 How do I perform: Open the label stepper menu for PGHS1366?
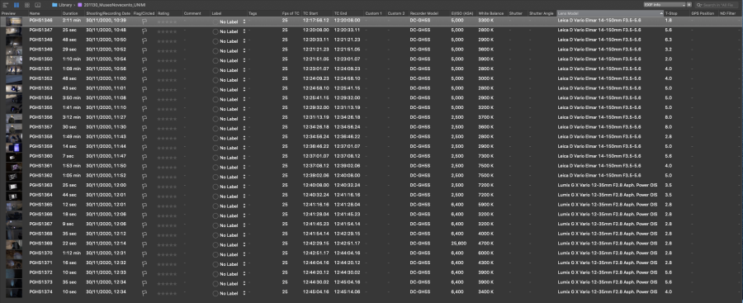click(244, 215)
